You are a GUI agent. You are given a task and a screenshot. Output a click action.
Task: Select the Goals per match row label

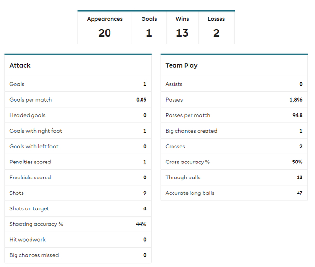pyautogui.click(x=31, y=100)
